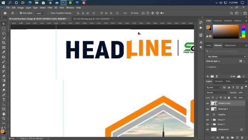Switch Libraries to grid view
248x140 pixels.
click(241, 61)
